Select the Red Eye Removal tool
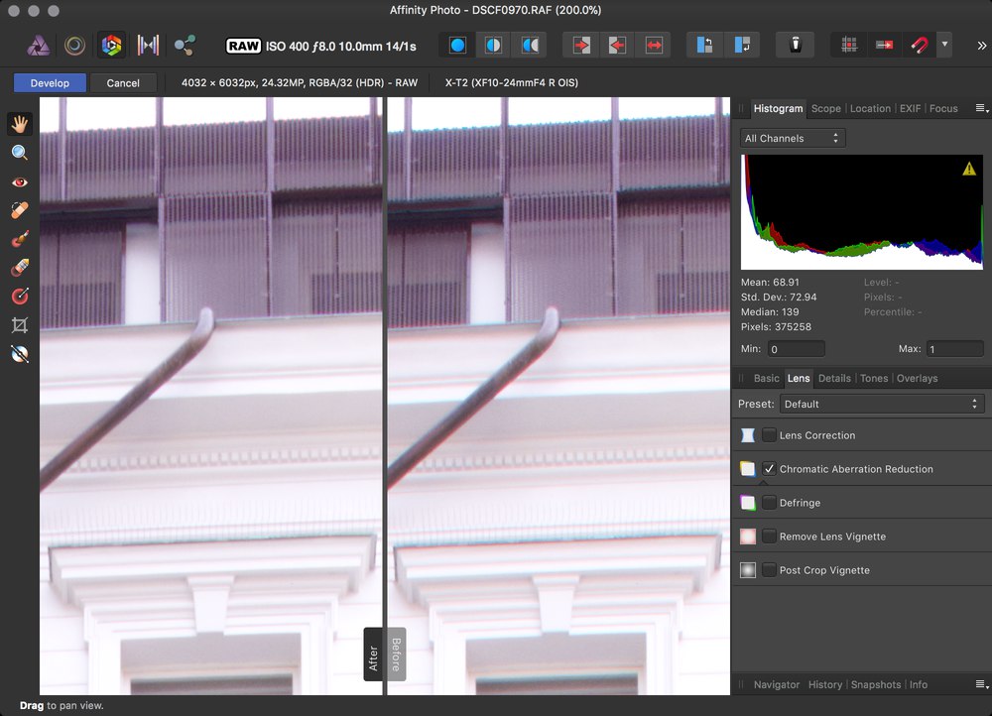992x716 pixels. pyautogui.click(x=20, y=182)
